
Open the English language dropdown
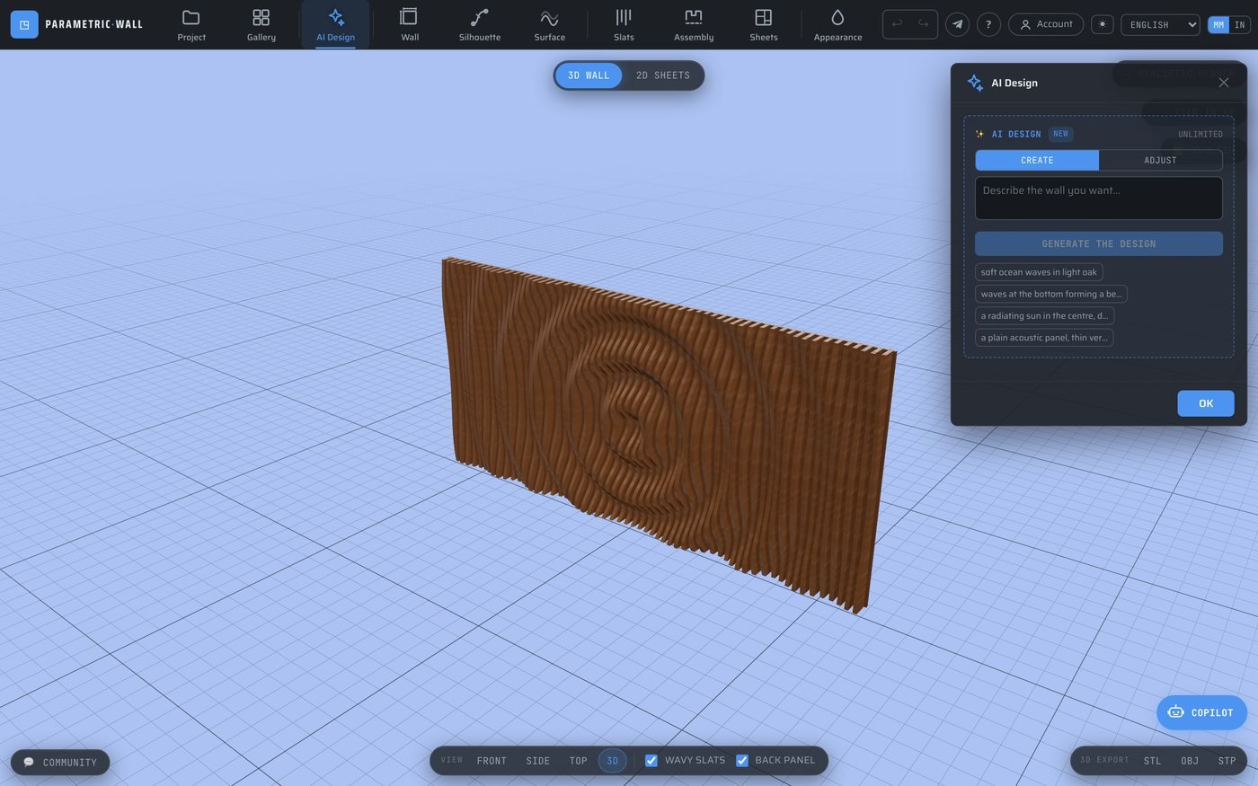point(1160,24)
